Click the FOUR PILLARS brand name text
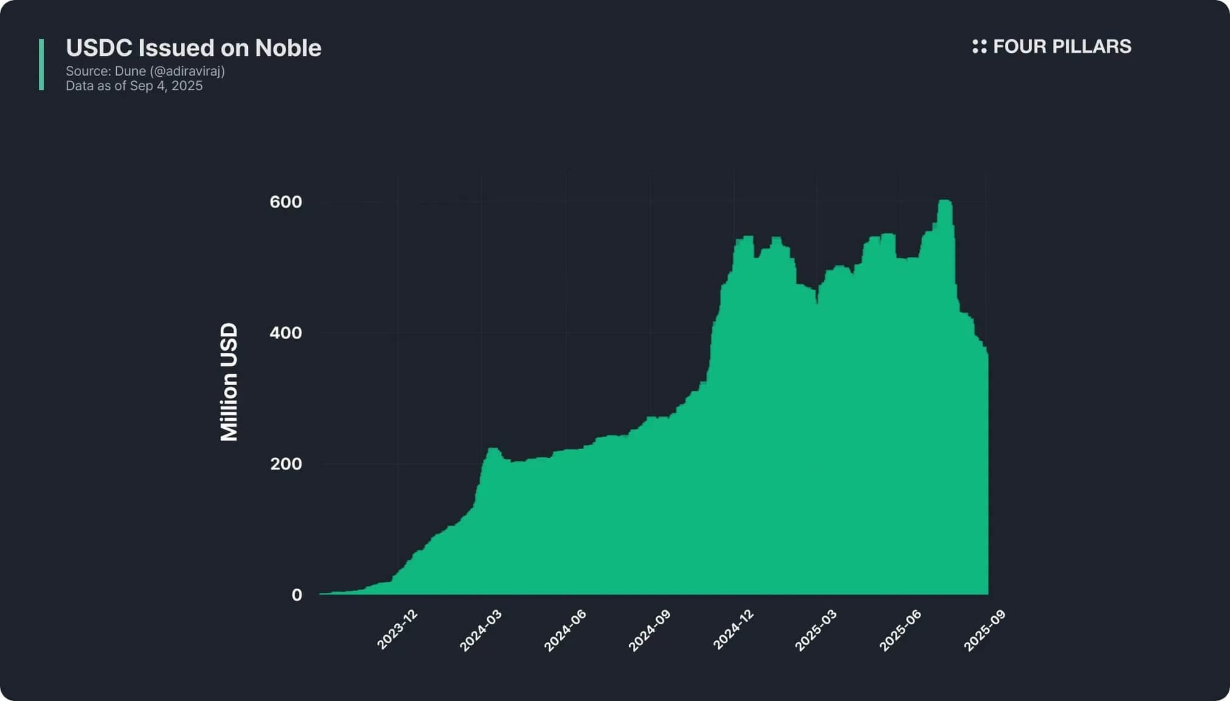The image size is (1230, 701). (x=1062, y=47)
